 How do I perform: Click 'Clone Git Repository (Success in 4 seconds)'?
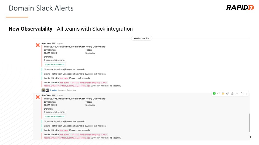(64, 121)
